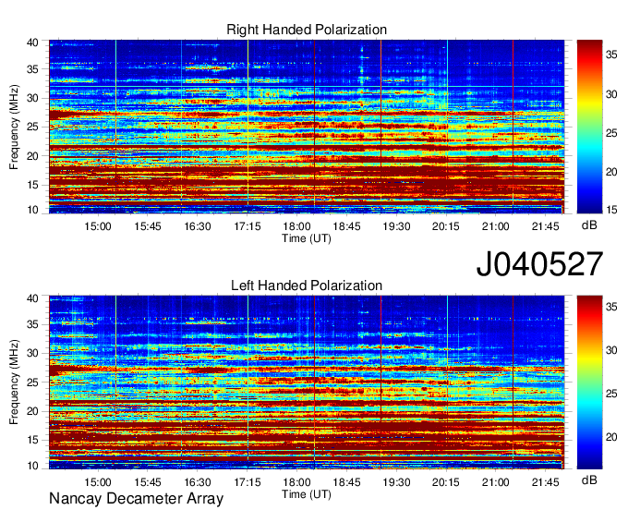Click the J040527 observation label
Screen dimensions: 628x510
(x=539, y=263)
